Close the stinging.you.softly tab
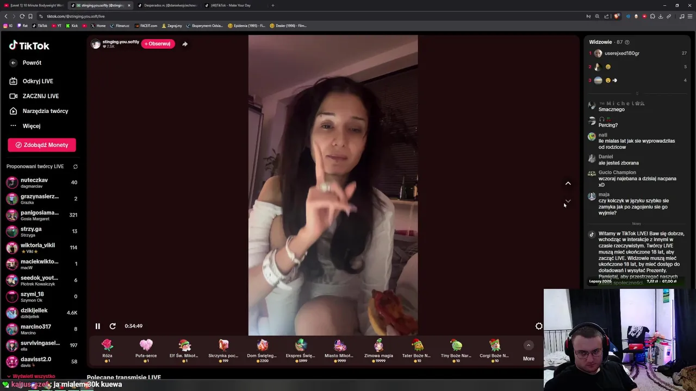This screenshot has height=391, width=696. (x=129, y=5)
